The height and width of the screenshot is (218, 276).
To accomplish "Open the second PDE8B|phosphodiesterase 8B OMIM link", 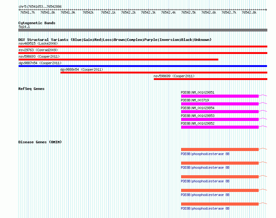I will click(205, 167).
